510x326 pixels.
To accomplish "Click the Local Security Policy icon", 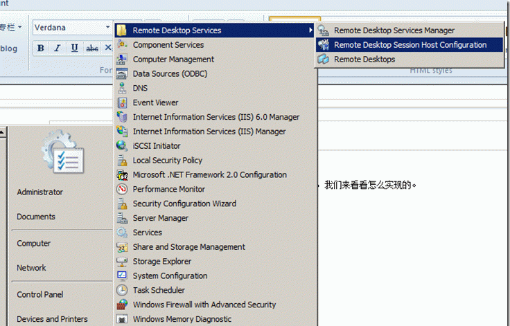I will pyautogui.click(x=122, y=161).
